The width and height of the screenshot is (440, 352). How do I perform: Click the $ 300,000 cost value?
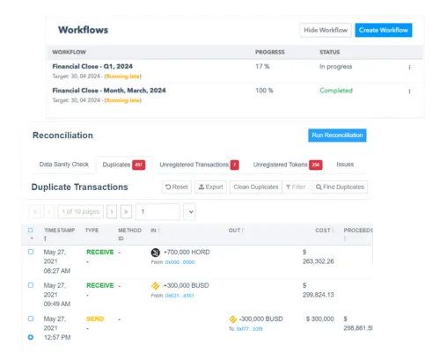tap(320, 319)
